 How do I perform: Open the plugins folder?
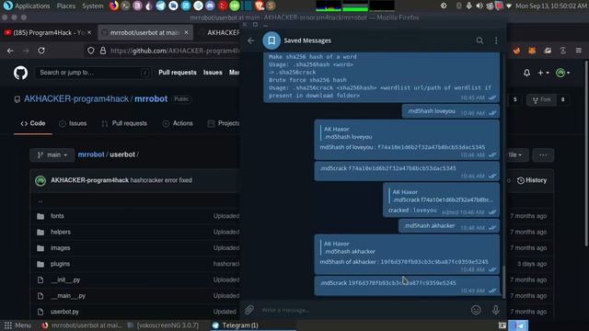tap(60, 264)
